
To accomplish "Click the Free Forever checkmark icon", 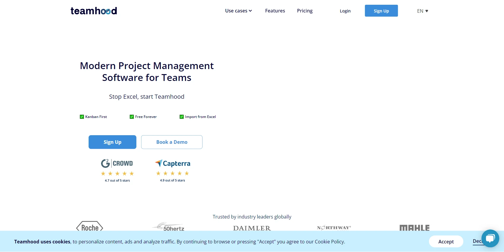I will (132, 117).
